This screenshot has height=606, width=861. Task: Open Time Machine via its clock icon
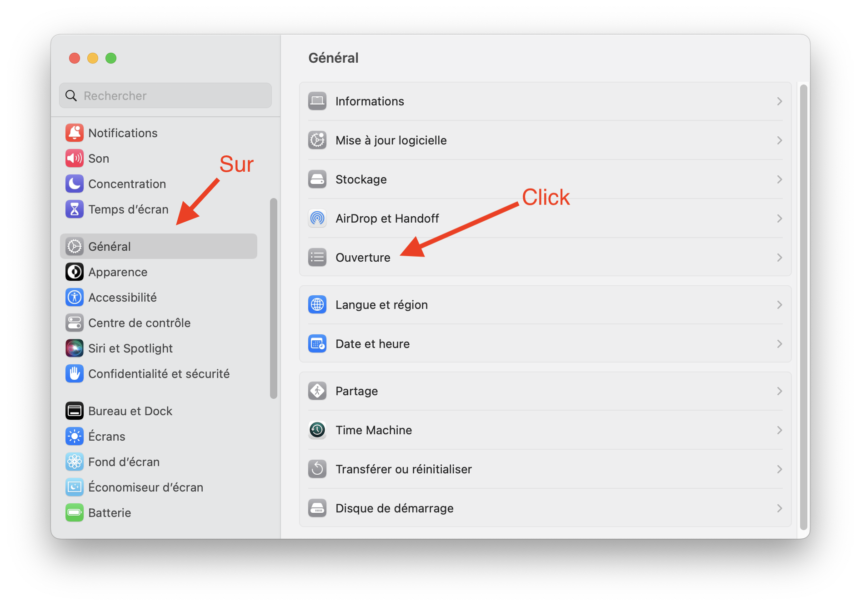[x=317, y=430]
